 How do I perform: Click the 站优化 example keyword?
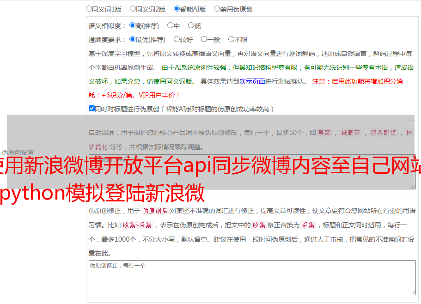[98, 147]
